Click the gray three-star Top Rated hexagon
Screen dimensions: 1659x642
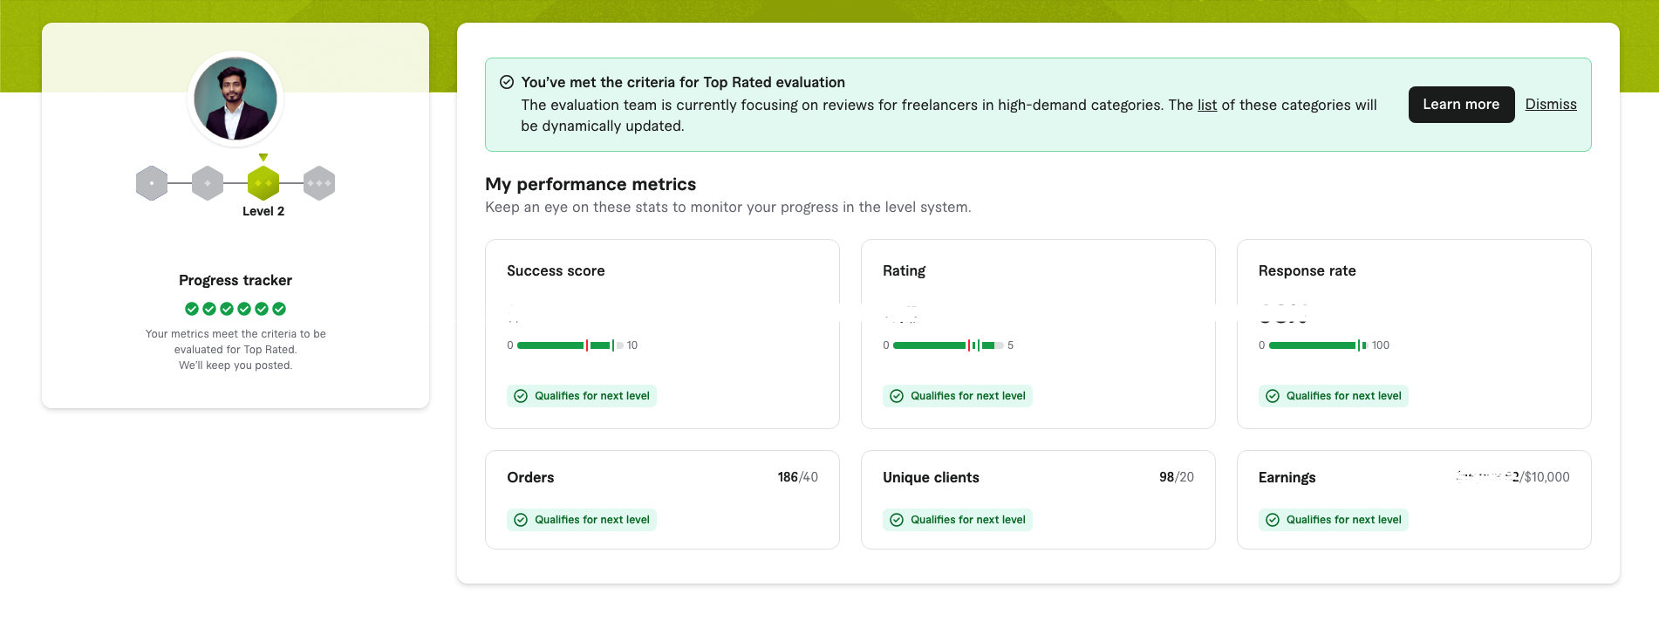[319, 183]
